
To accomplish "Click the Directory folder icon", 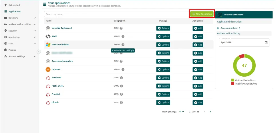I will point(5,18).
